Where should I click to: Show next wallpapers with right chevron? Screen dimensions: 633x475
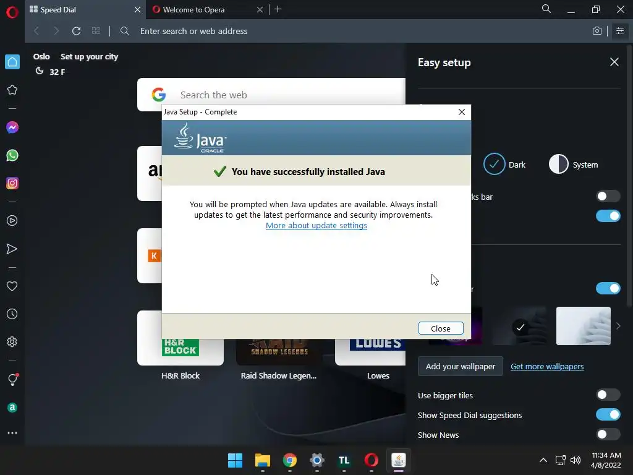click(x=618, y=326)
